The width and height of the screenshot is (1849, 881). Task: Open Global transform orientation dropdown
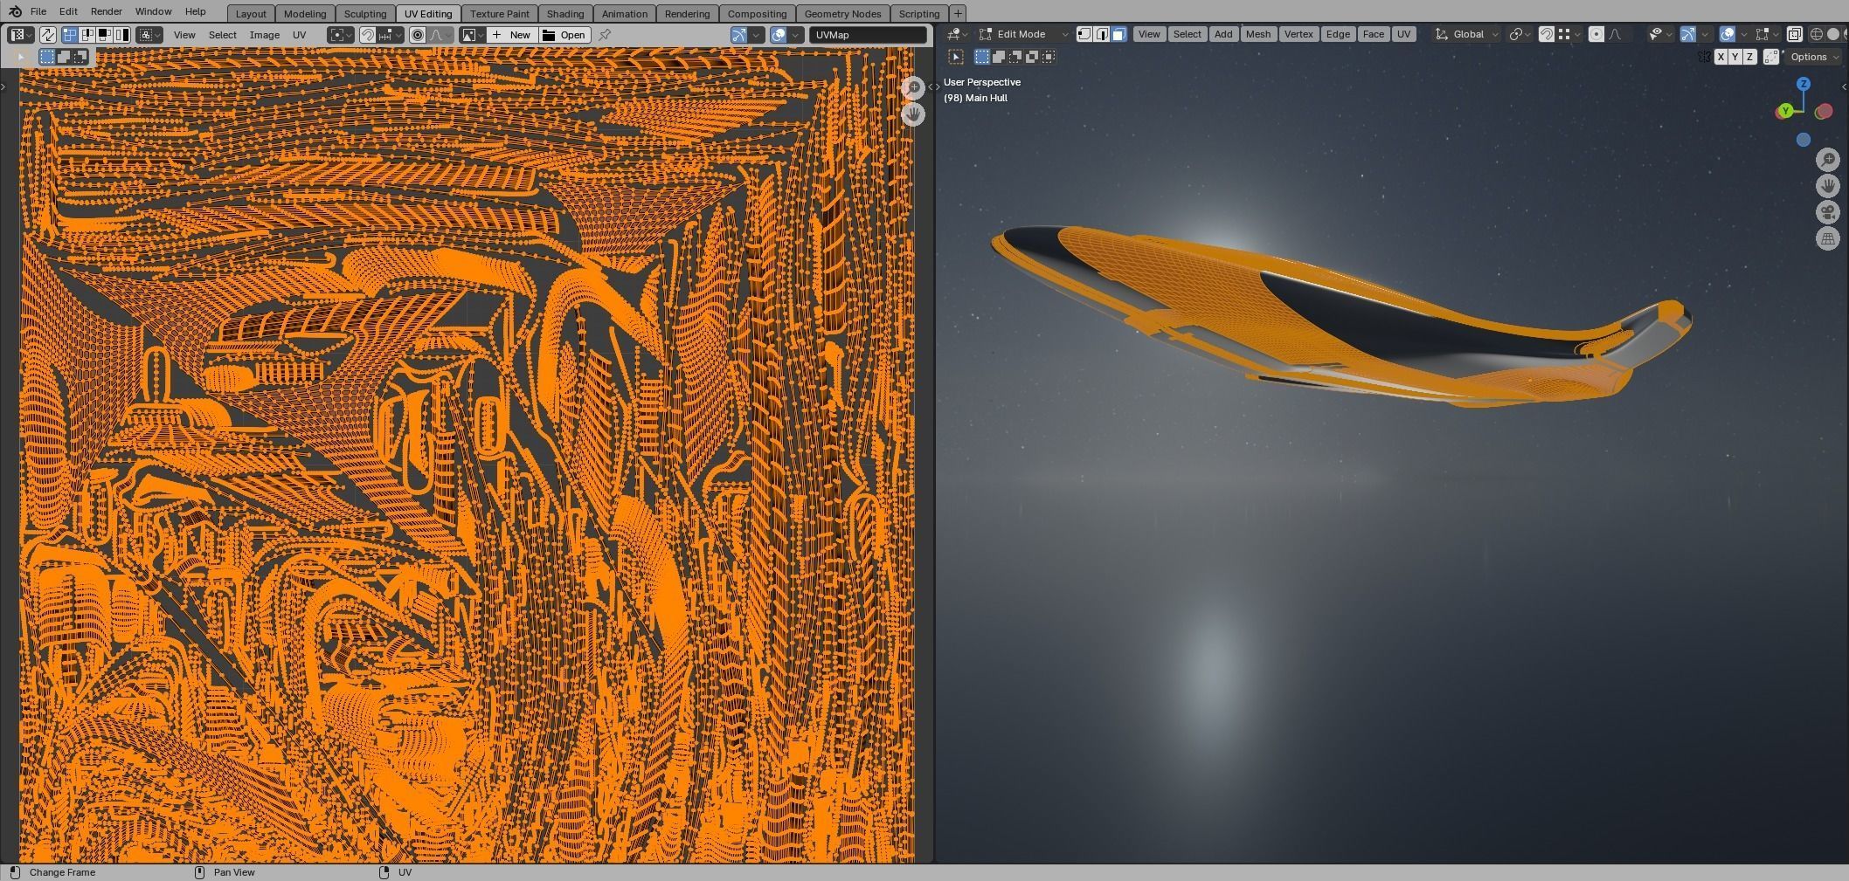point(1467,34)
